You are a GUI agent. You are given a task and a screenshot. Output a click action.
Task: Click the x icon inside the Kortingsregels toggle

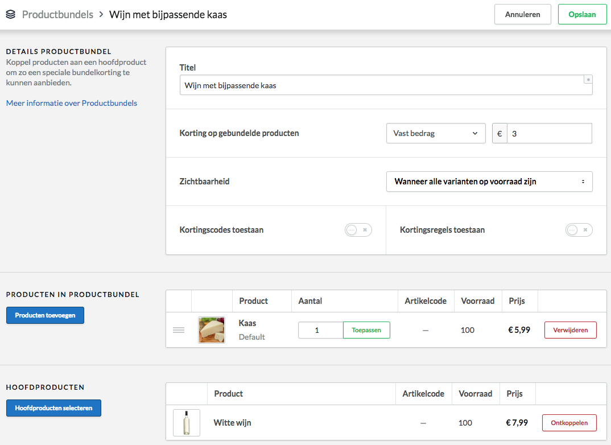(584, 230)
